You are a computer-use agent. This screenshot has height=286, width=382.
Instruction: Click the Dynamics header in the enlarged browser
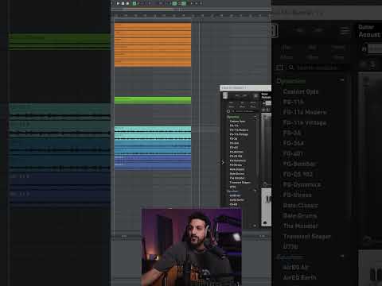(x=291, y=80)
